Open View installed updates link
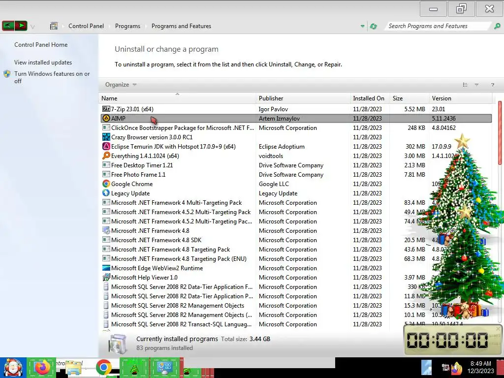 point(43,63)
